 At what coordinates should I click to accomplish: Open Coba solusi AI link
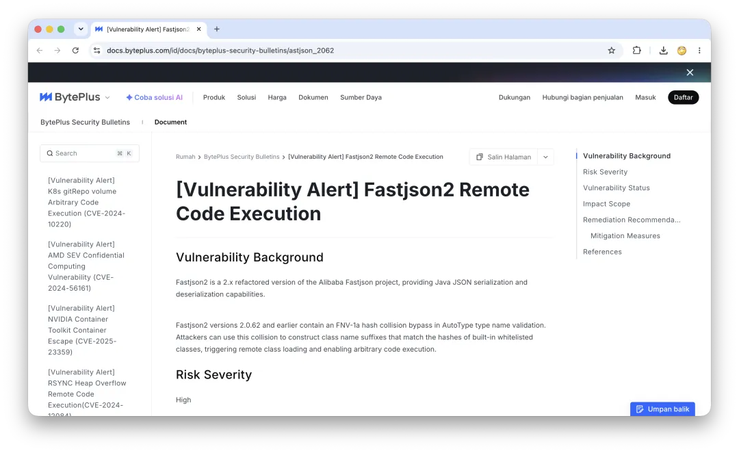click(154, 98)
